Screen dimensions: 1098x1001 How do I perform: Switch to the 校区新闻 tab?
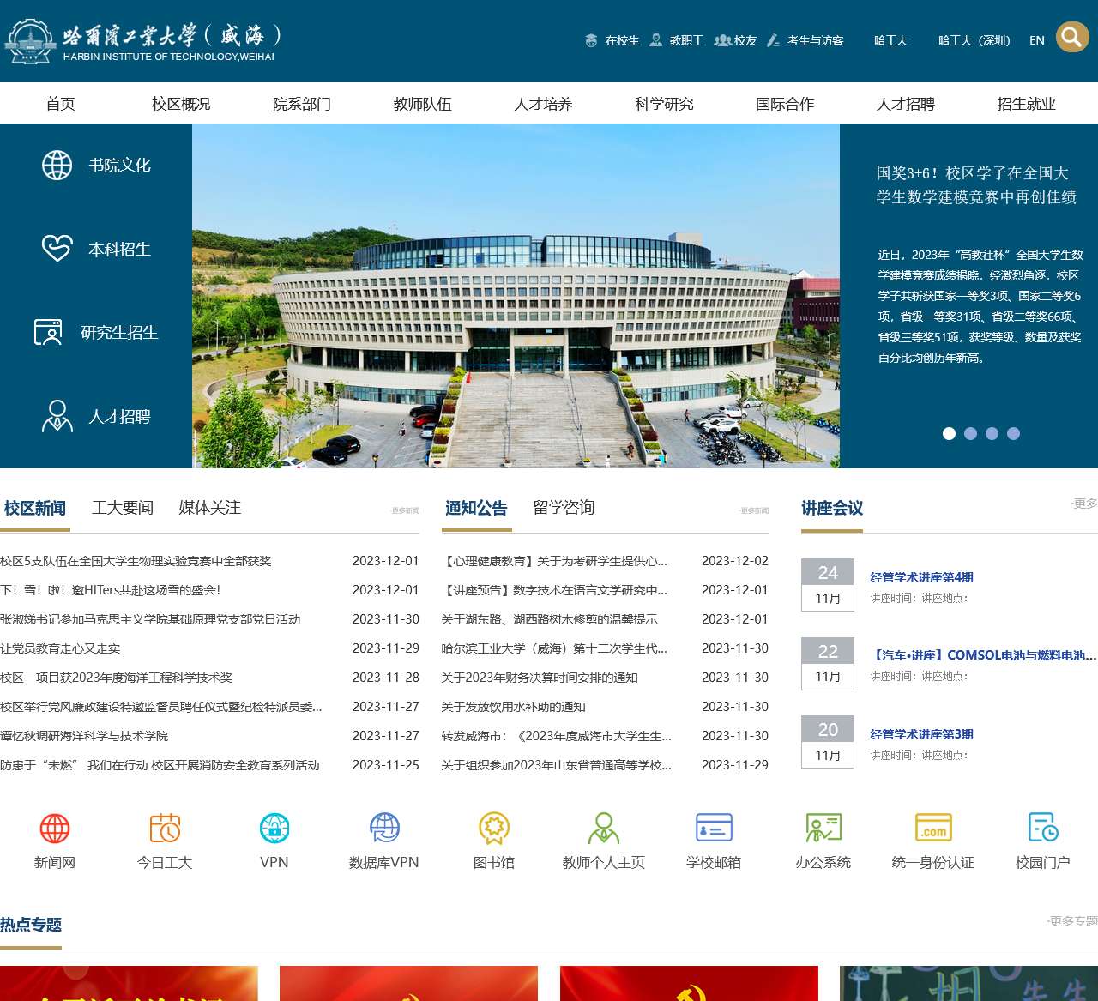(x=35, y=508)
